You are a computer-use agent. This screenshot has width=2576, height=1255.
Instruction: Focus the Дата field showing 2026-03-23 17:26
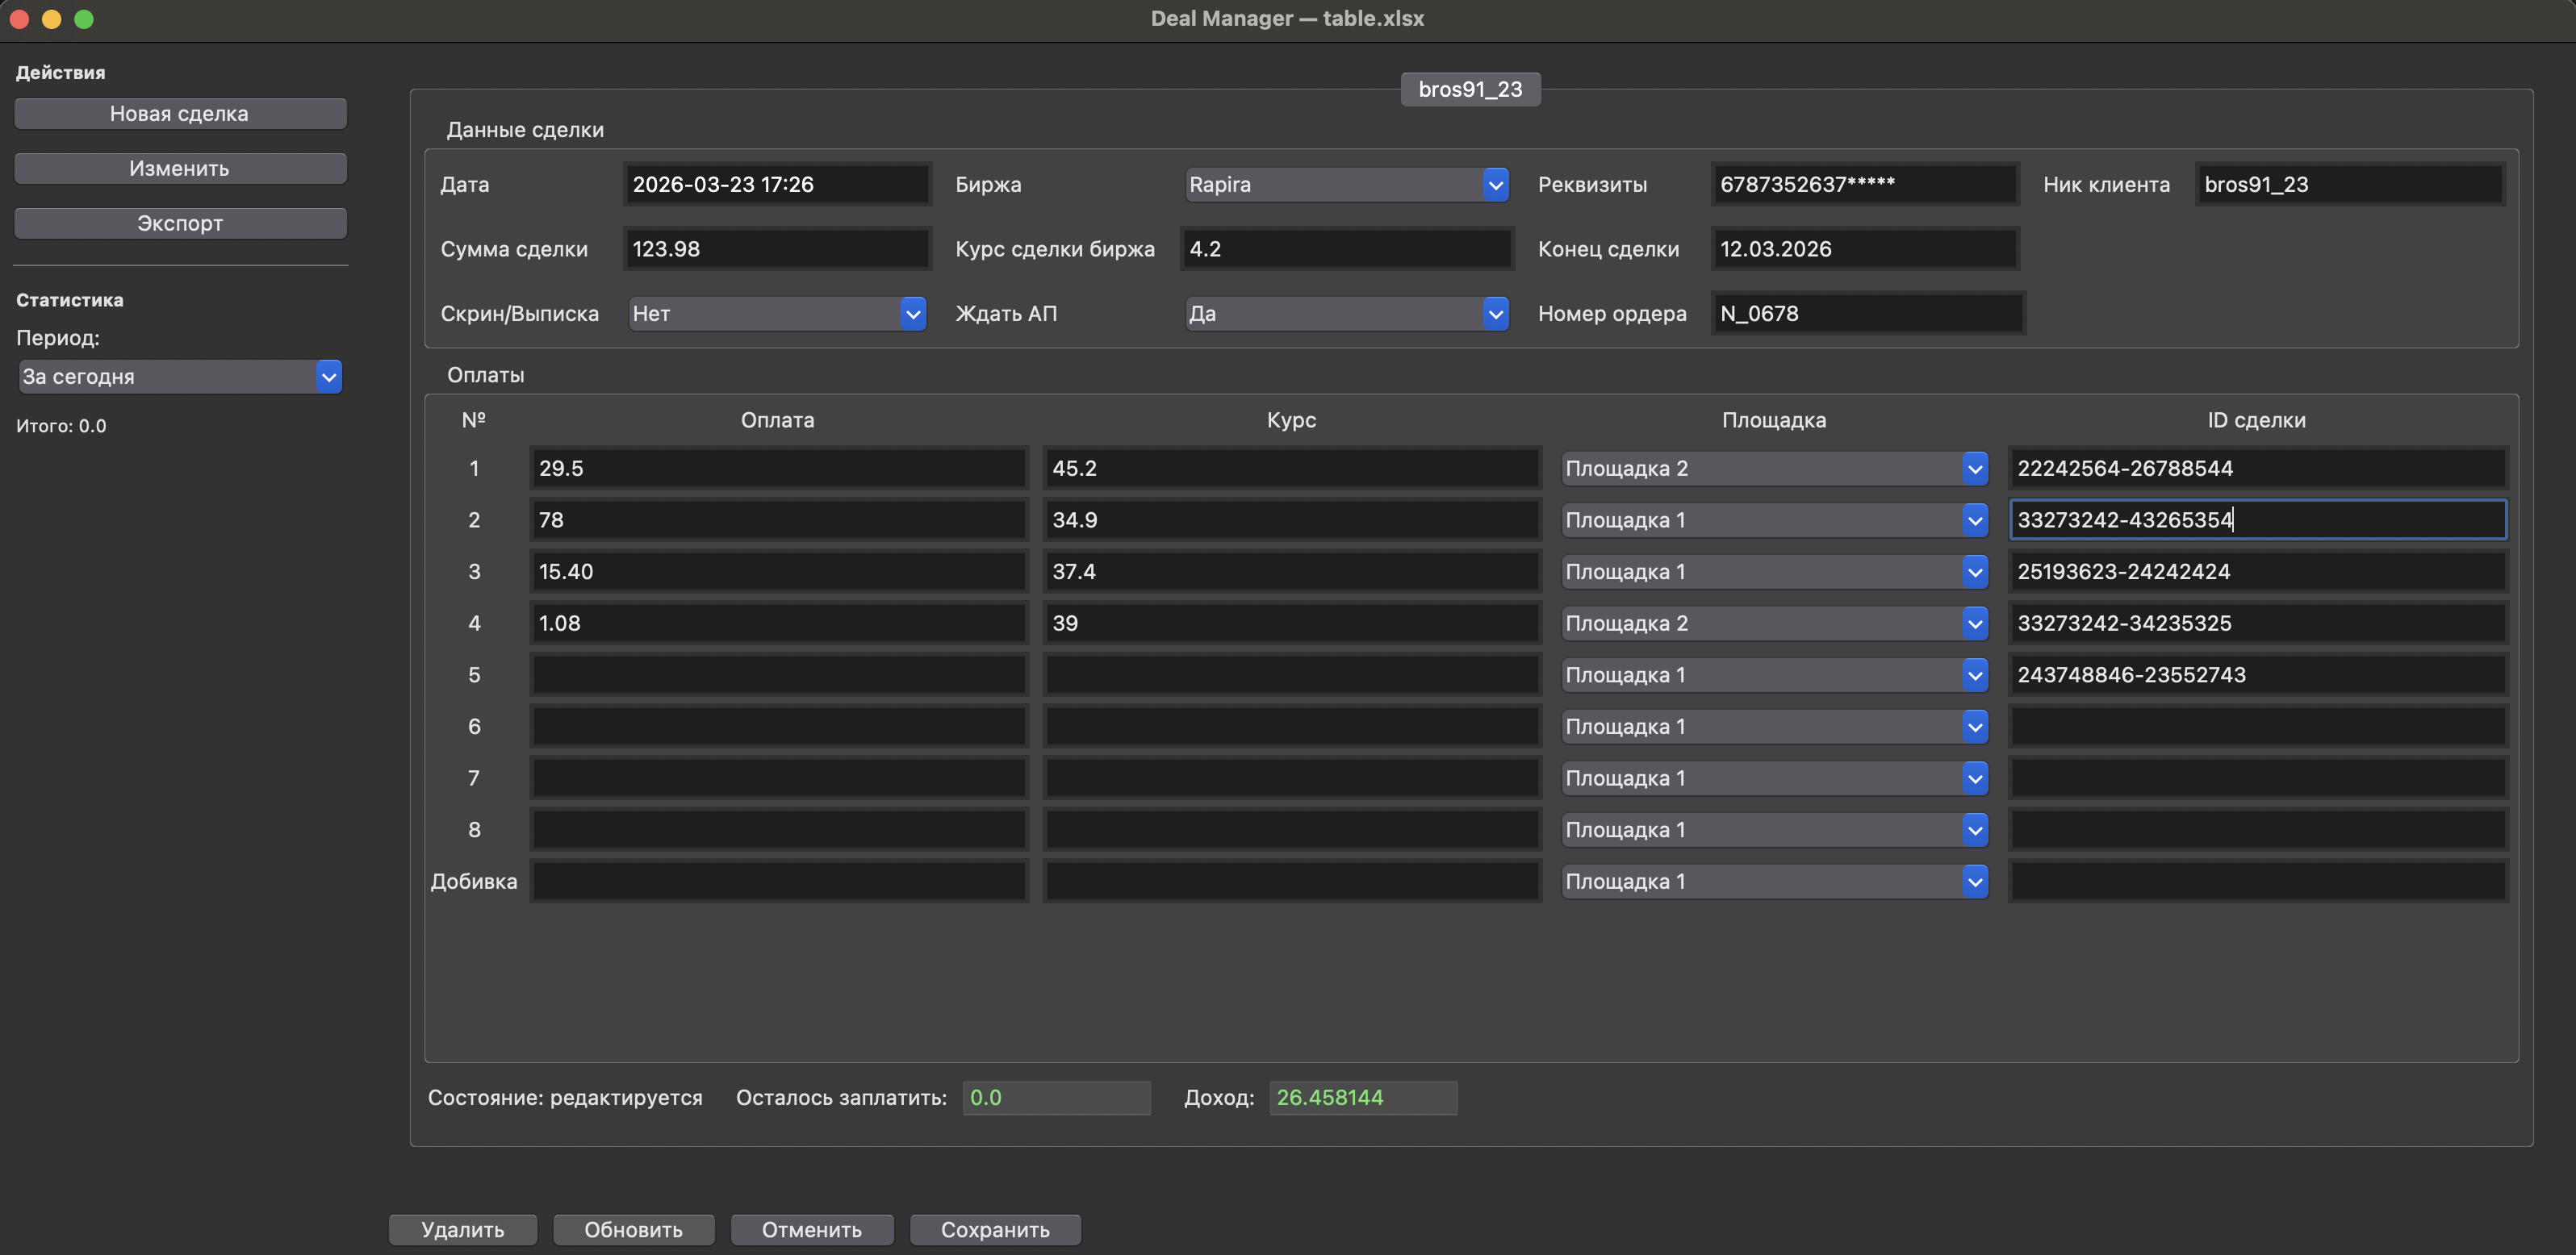(x=778, y=184)
